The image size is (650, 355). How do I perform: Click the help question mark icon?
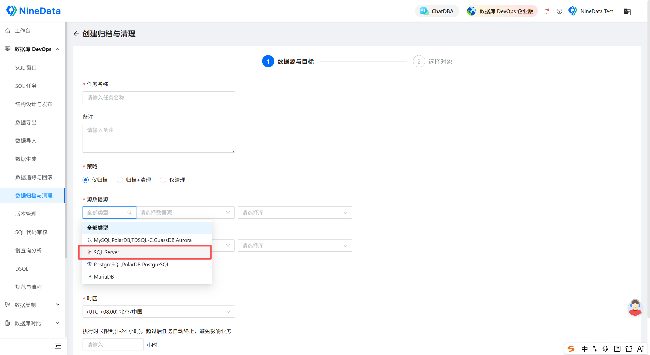click(559, 11)
